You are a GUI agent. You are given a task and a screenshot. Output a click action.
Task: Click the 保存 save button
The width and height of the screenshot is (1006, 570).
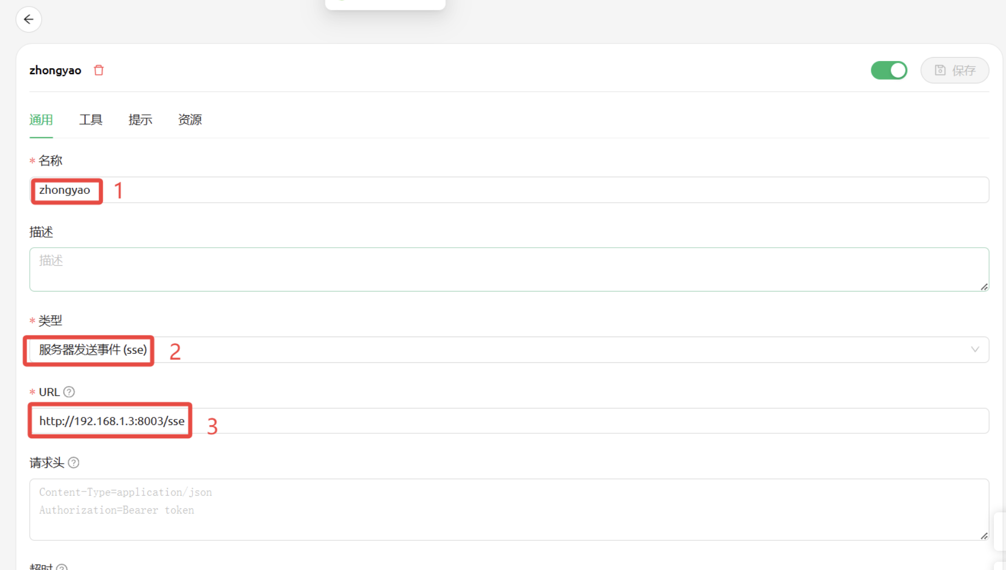(x=955, y=70)
